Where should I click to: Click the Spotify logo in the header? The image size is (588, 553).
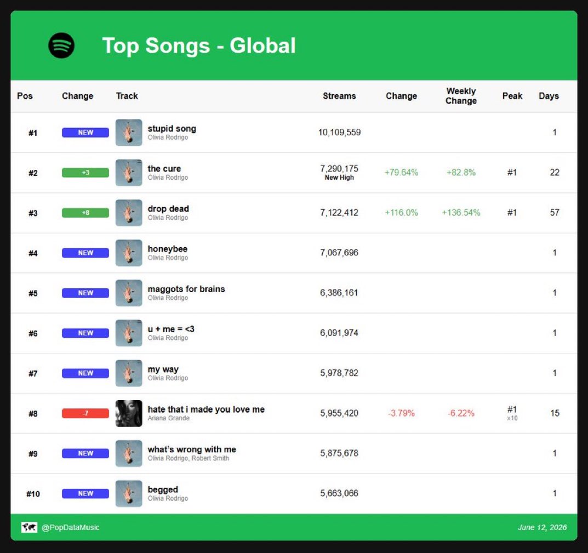point(61,45)
